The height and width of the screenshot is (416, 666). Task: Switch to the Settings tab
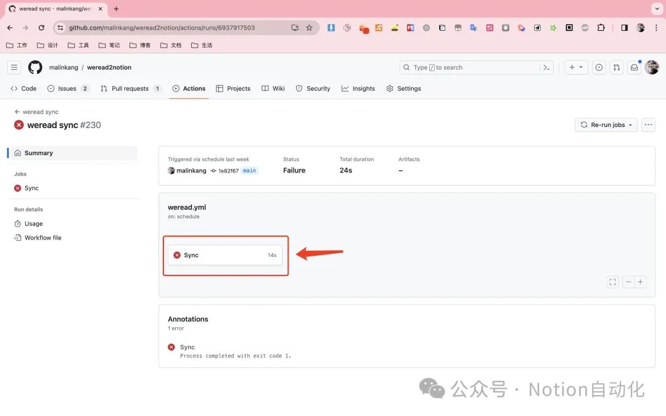click(x=403, y=88)
